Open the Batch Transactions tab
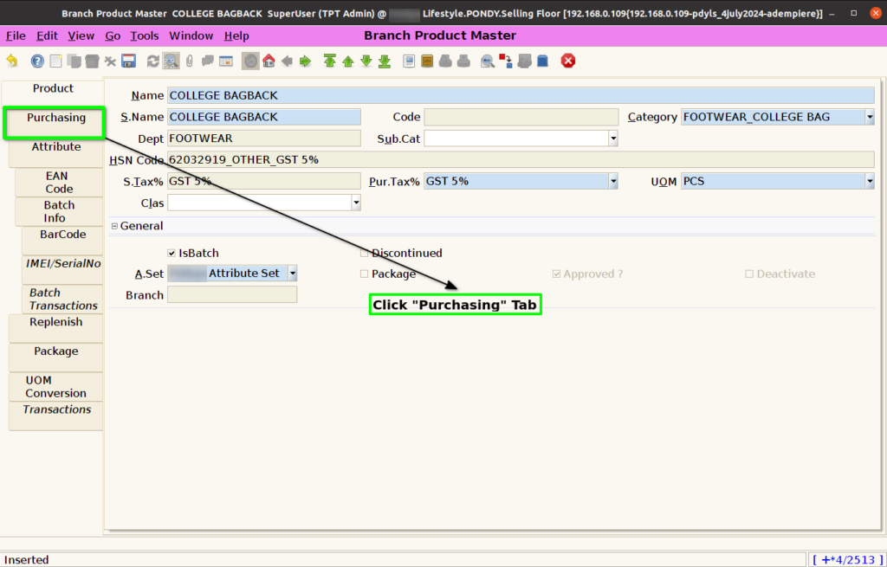887x567 pixels. [62, 299]
